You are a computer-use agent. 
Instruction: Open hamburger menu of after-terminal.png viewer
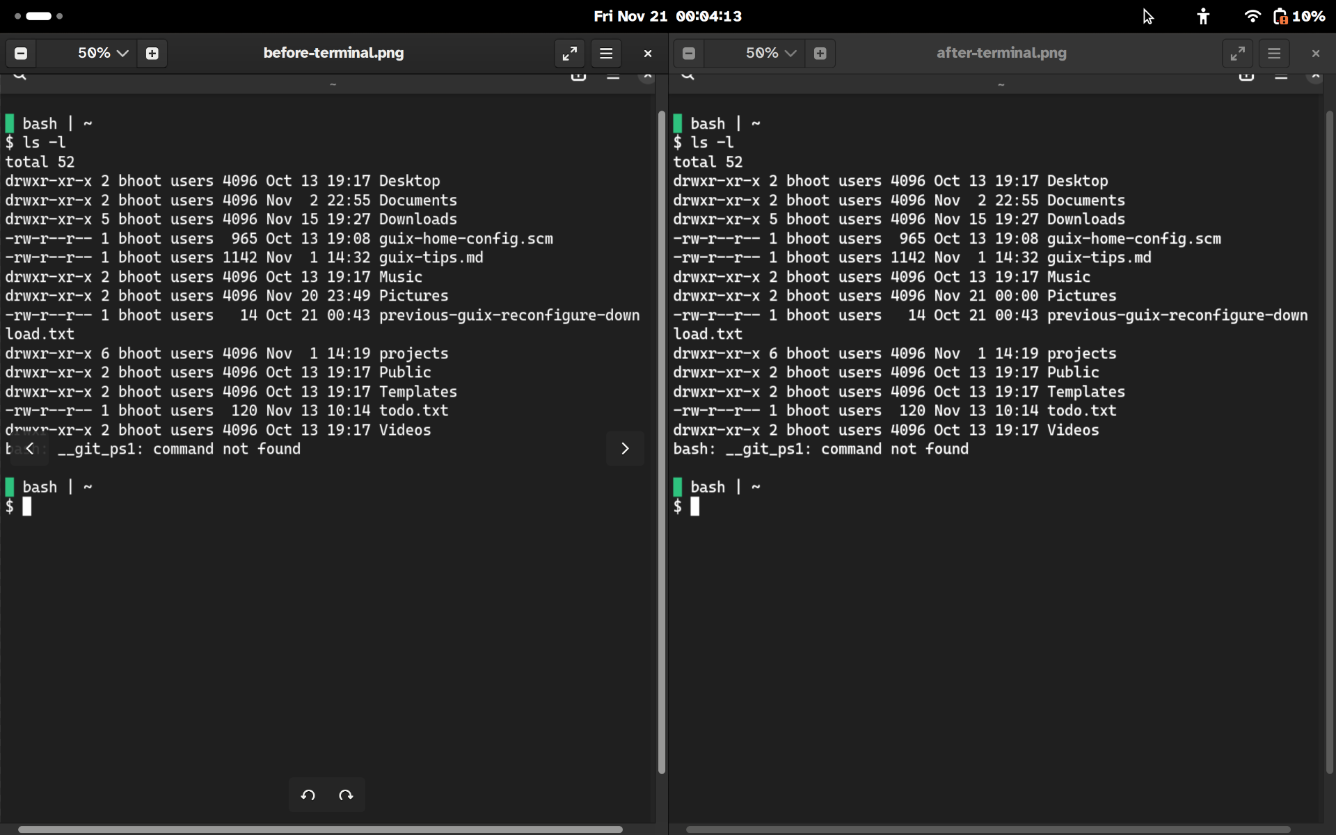point(1274,54)
